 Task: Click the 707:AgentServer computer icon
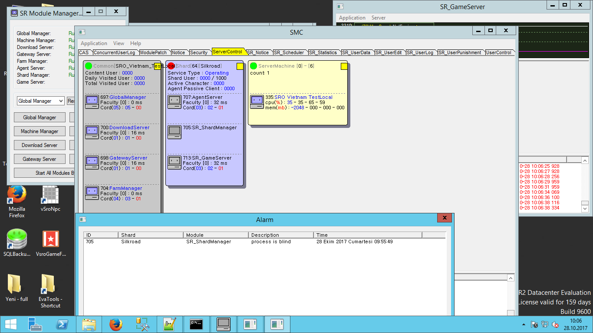coord(174,102)
